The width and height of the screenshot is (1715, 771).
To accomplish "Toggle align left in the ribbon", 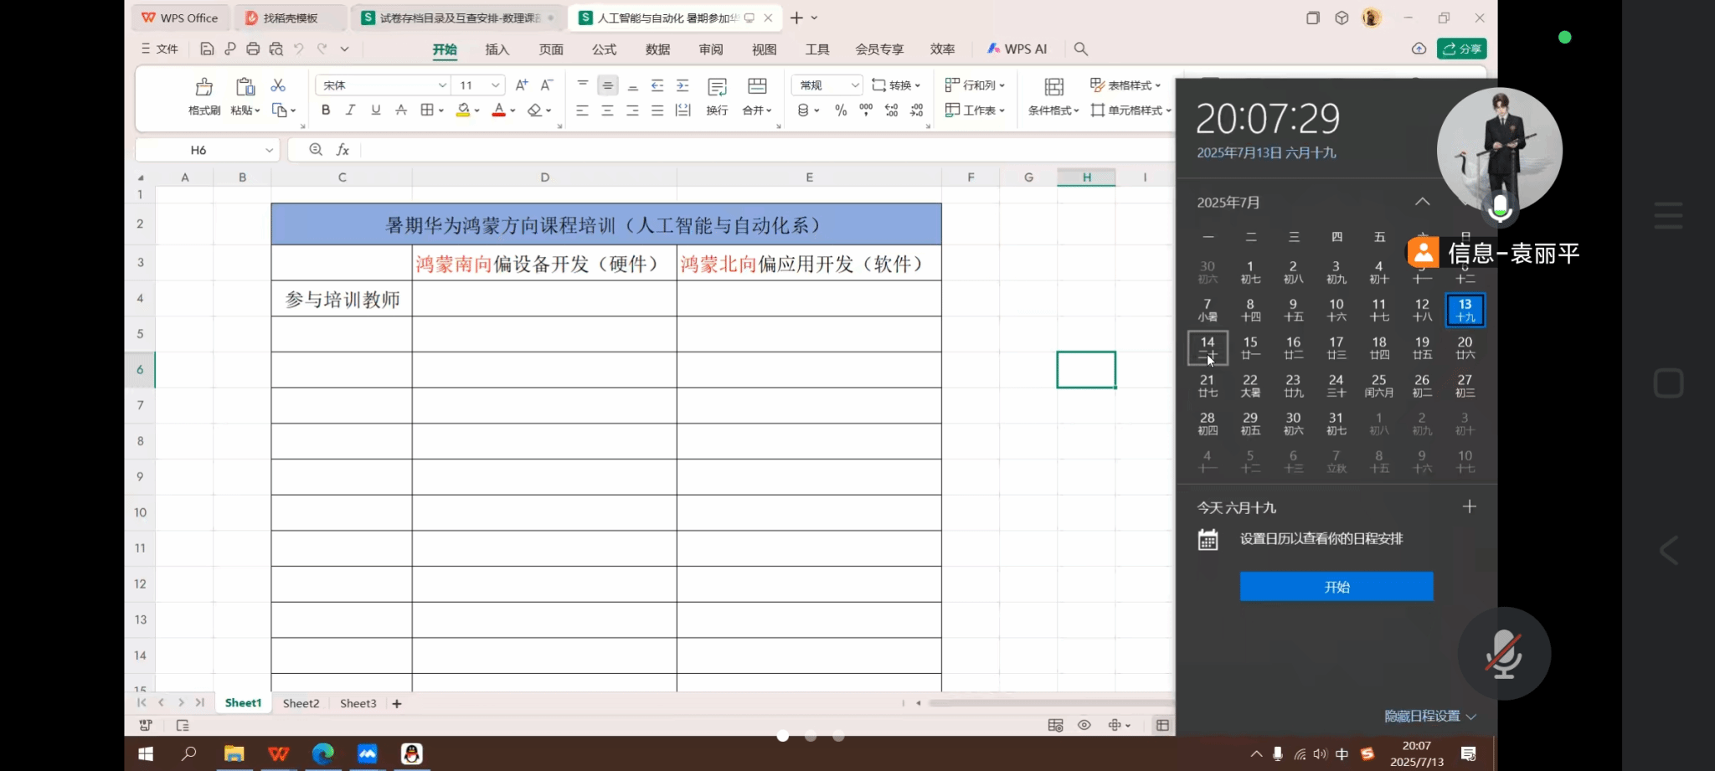I will [582, 110].
